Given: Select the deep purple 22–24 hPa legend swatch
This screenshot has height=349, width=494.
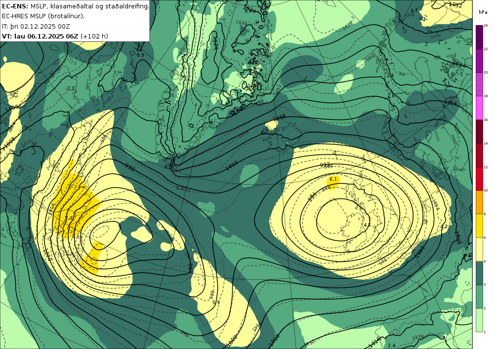Looking at the screenshot, I should (479, 37).
